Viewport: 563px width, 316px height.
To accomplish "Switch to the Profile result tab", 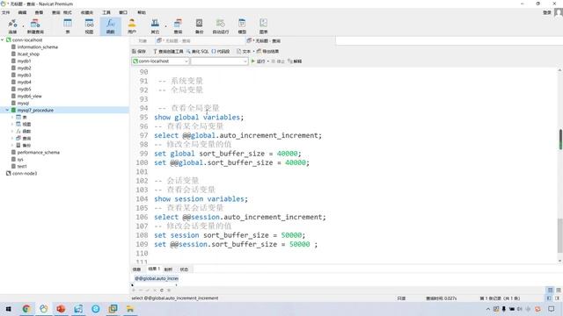I will click(x=168, y=269).
